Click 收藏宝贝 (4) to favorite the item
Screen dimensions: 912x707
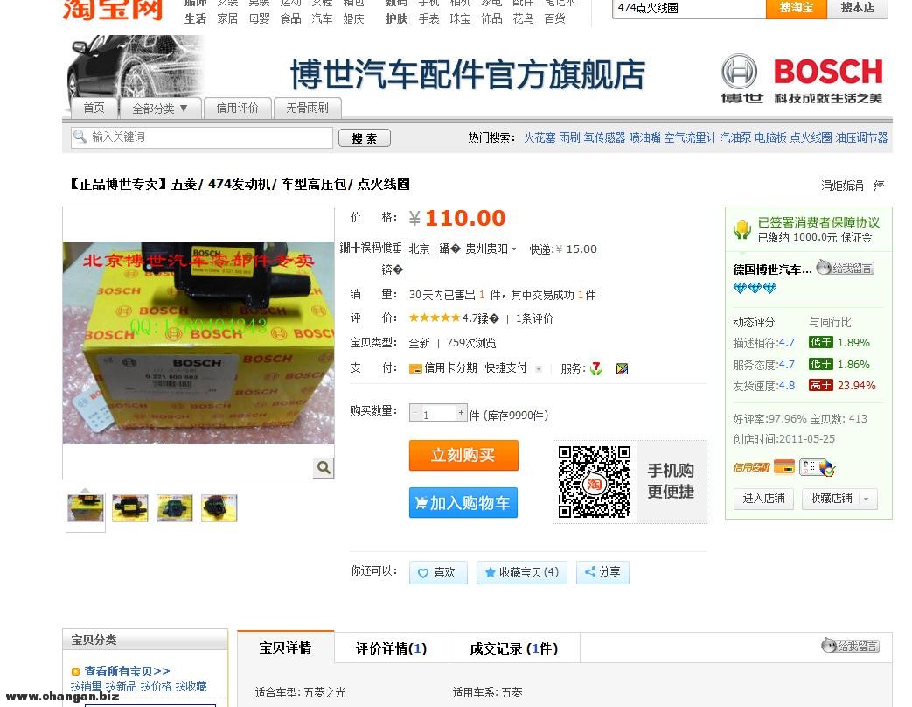coord(522,572)
